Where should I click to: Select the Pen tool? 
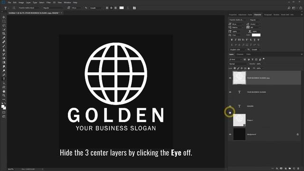4,75
